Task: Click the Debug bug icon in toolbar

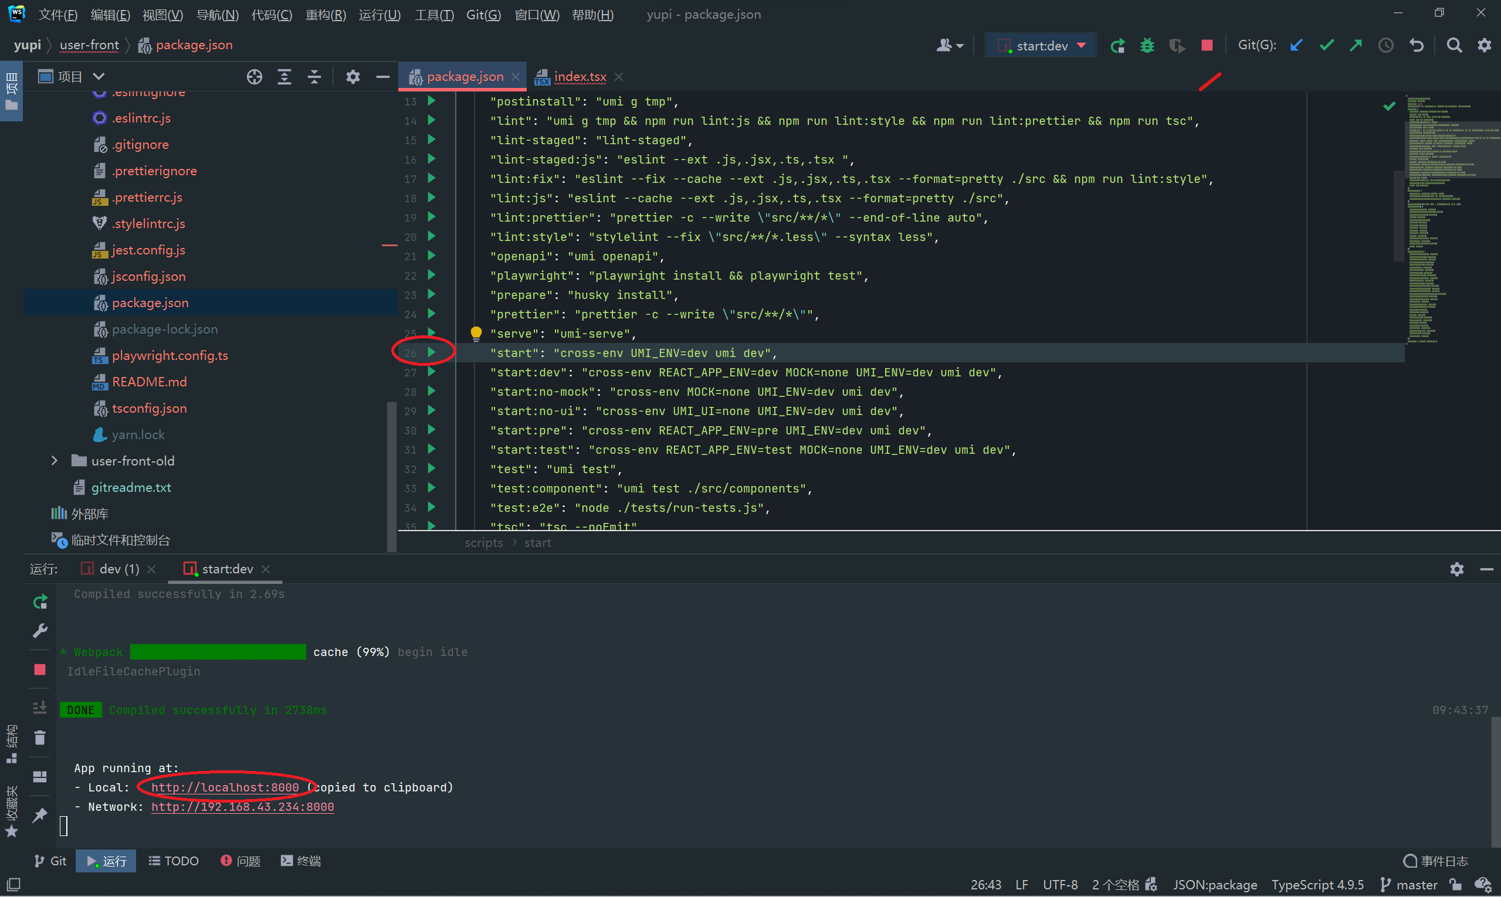Action: point(1147,46)
